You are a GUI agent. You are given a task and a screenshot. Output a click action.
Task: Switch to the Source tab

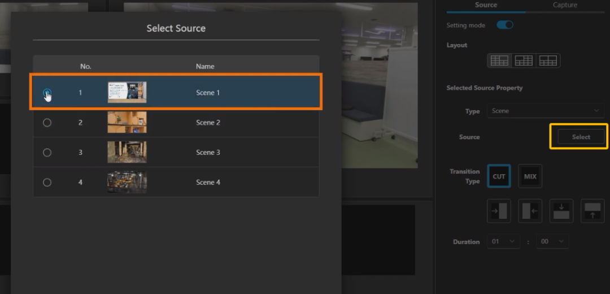pos(486,5)
